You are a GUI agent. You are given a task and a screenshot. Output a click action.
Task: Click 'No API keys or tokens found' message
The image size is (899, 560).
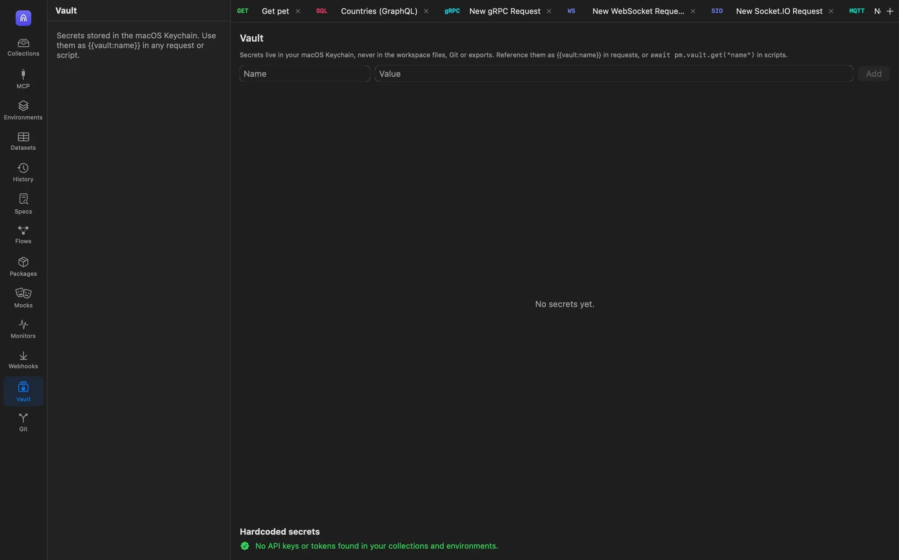coord(377,546)
